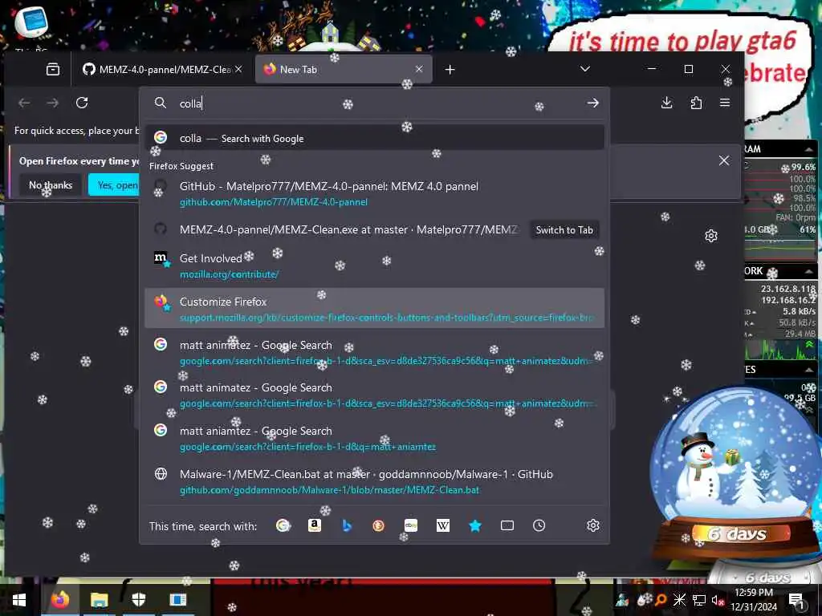Click the muted volume tray icon

pyautogui.click(x=718, y=600)
